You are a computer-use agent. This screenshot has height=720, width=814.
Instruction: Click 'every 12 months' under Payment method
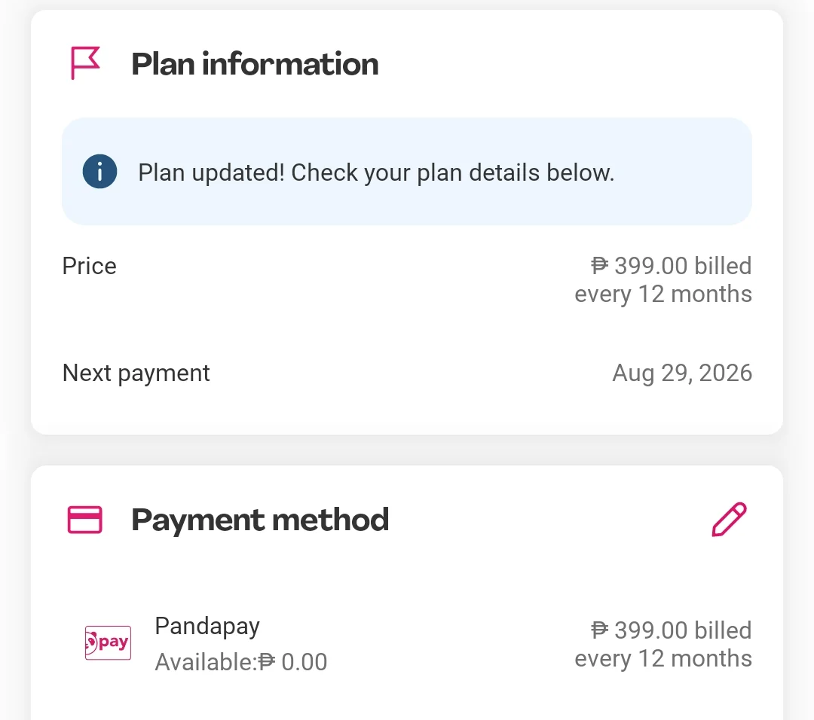663,659
